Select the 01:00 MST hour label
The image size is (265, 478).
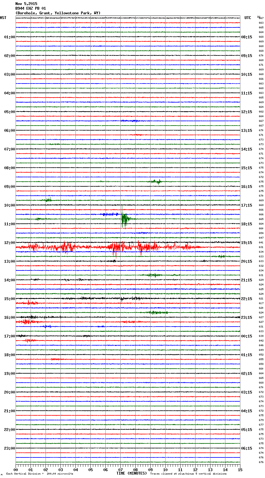pyautogui.click(x=9, y=37)
